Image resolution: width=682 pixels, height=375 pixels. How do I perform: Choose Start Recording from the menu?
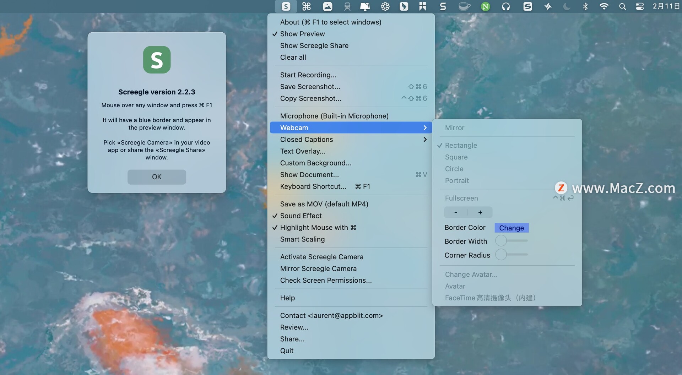(x=308, y=75)
